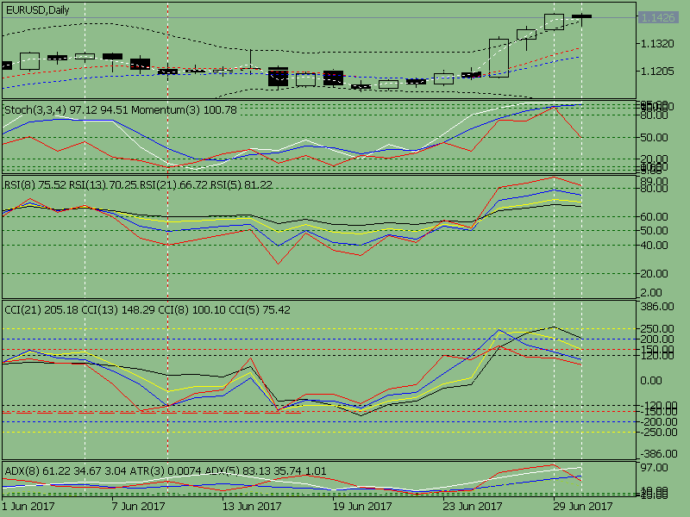The height and width of the screenshot is (517, 690).
Task: Click the 23 Jun 2017 date label
Action: 472,507
